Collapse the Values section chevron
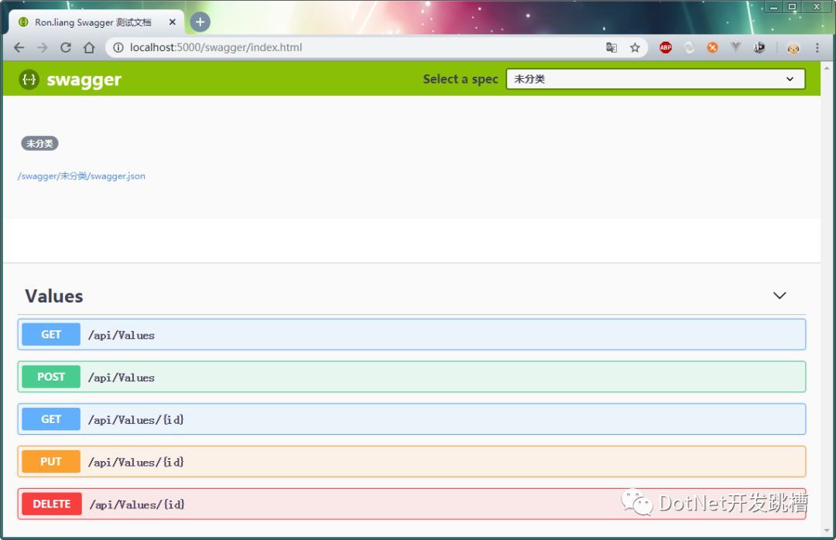Image resolution: width=836 pixels, height=540 pixels. pos(779,296)
